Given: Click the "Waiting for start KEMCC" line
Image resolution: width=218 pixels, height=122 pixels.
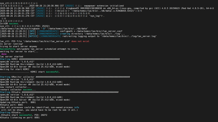Looking at the screenshot, I should pos(15,69).
